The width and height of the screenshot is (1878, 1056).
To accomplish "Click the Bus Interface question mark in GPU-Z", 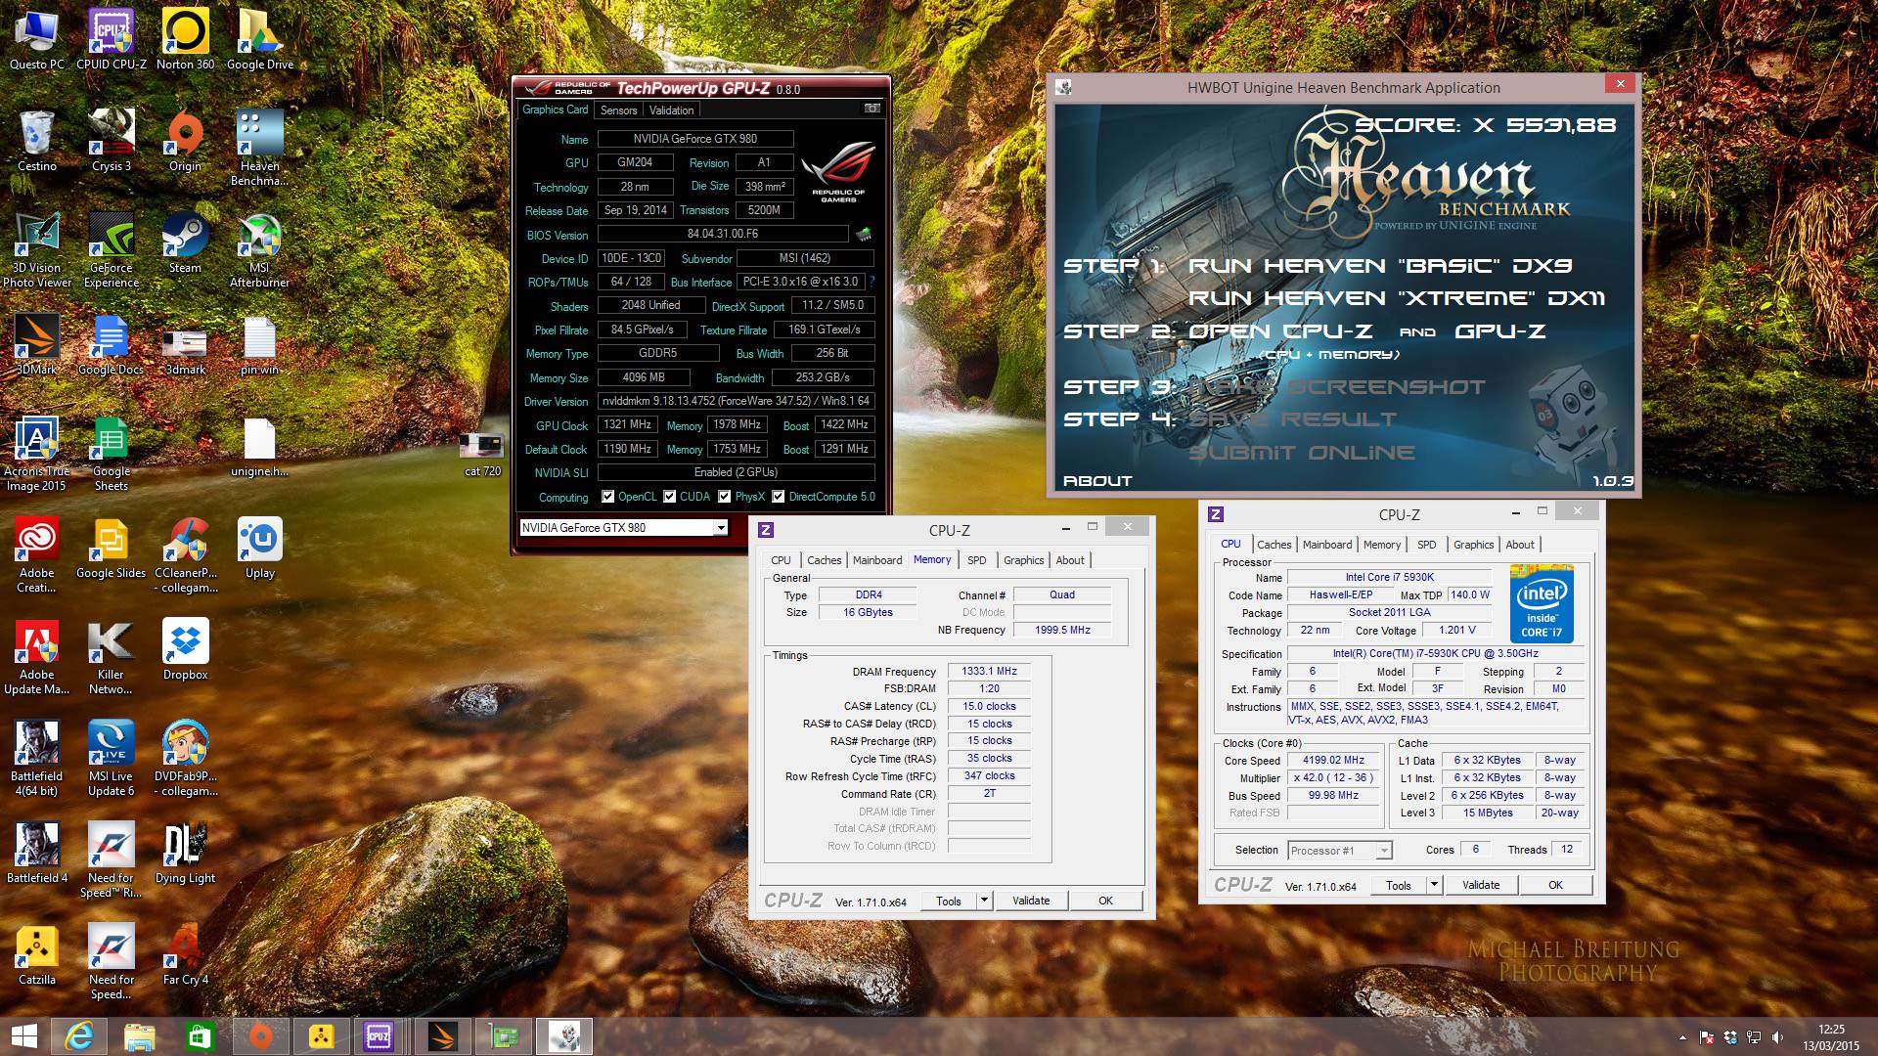I will [871, 282].
